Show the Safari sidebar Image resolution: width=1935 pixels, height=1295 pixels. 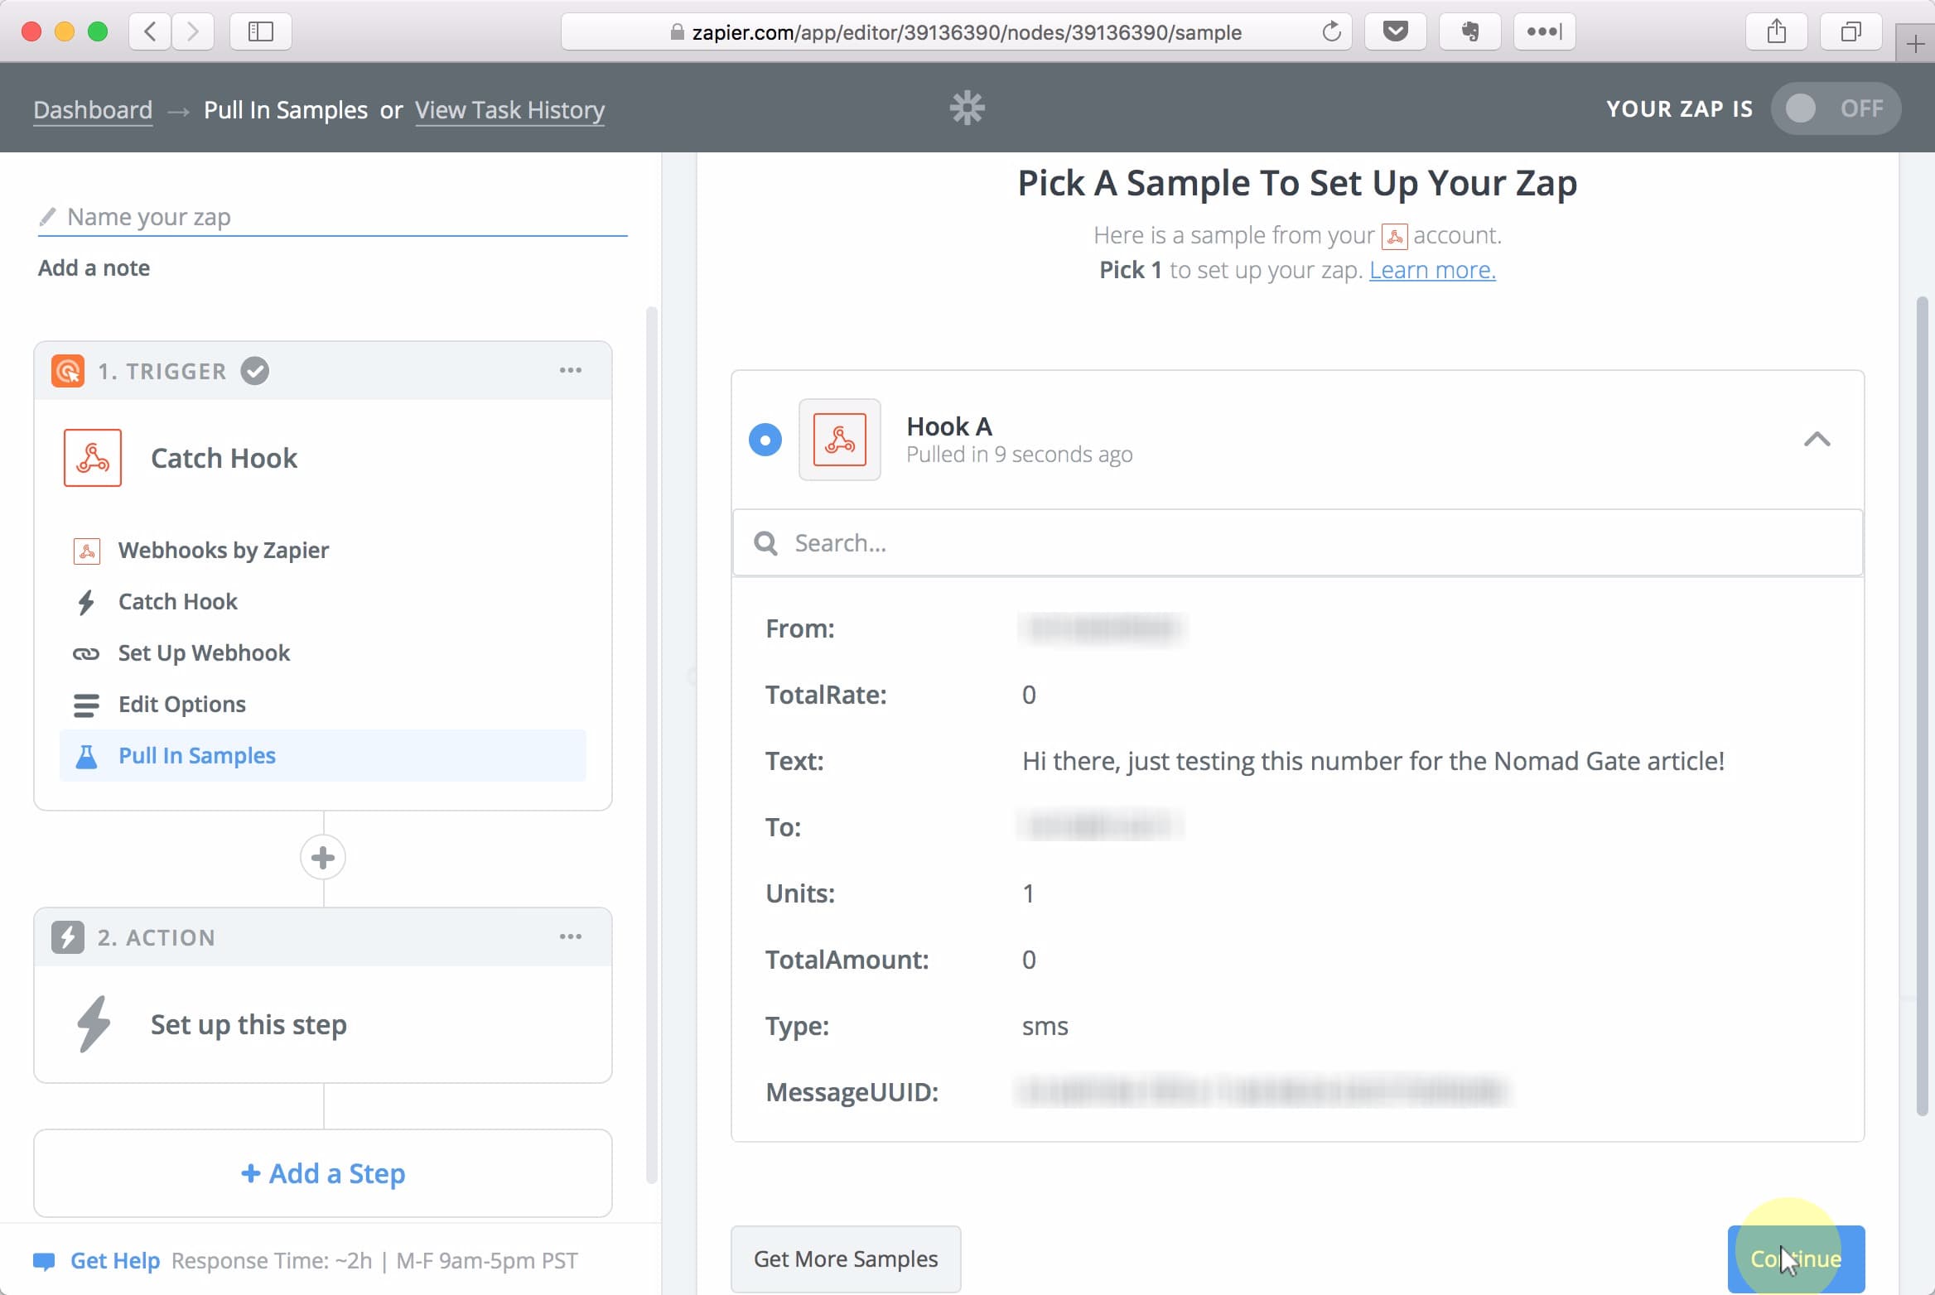pos(260,31)
